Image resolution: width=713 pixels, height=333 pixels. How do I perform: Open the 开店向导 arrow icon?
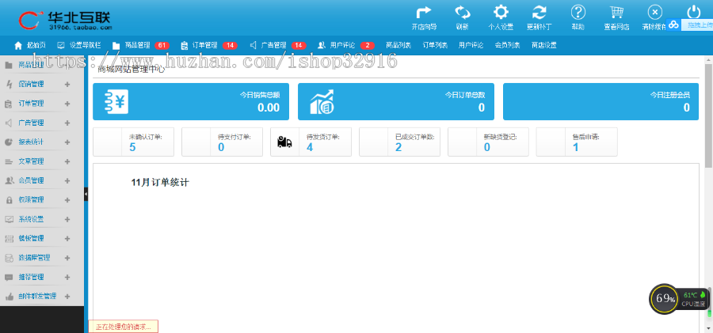point(424,13)
